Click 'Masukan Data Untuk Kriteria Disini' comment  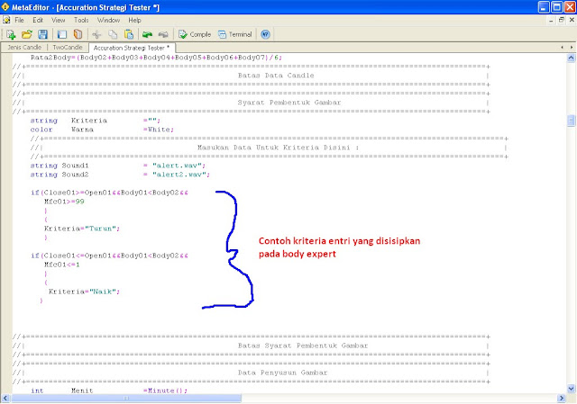tap(278, 148)
